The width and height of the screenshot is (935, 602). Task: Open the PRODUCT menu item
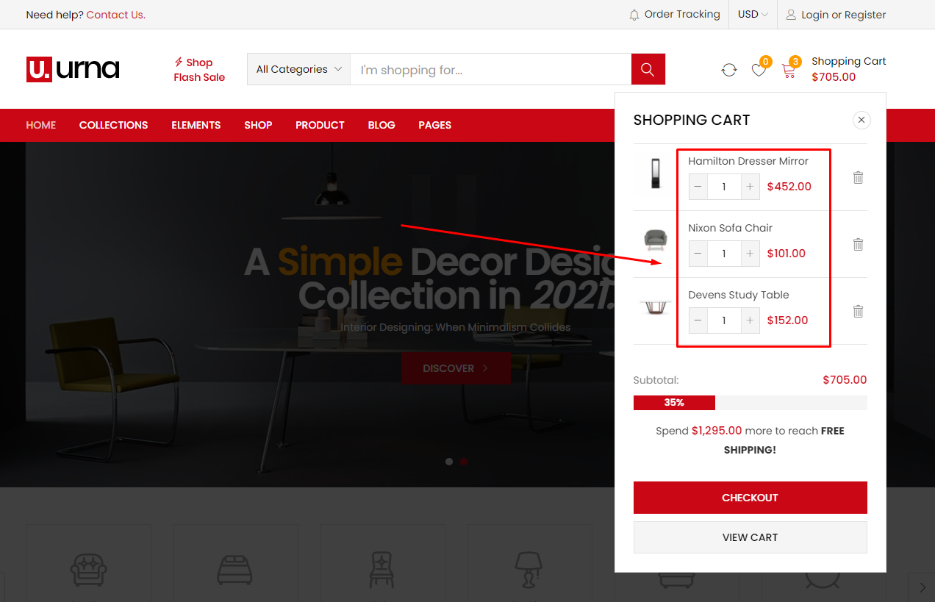pos(320,125)
